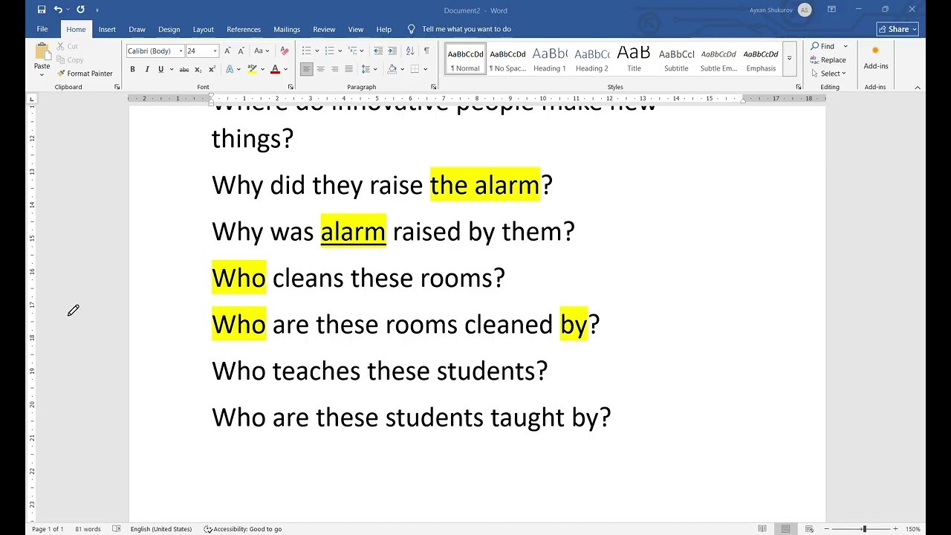Apply subscript formatting
951x535 pixels.
198,69
